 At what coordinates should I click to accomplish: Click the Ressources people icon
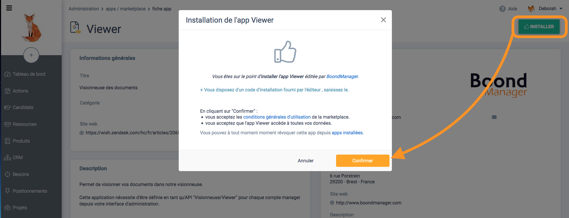(x=7, y=124)
